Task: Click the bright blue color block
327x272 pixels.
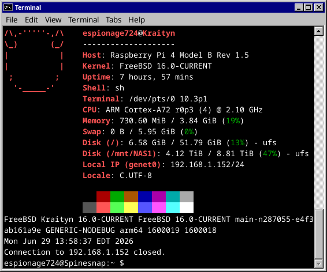Action: tap(145, 207)
